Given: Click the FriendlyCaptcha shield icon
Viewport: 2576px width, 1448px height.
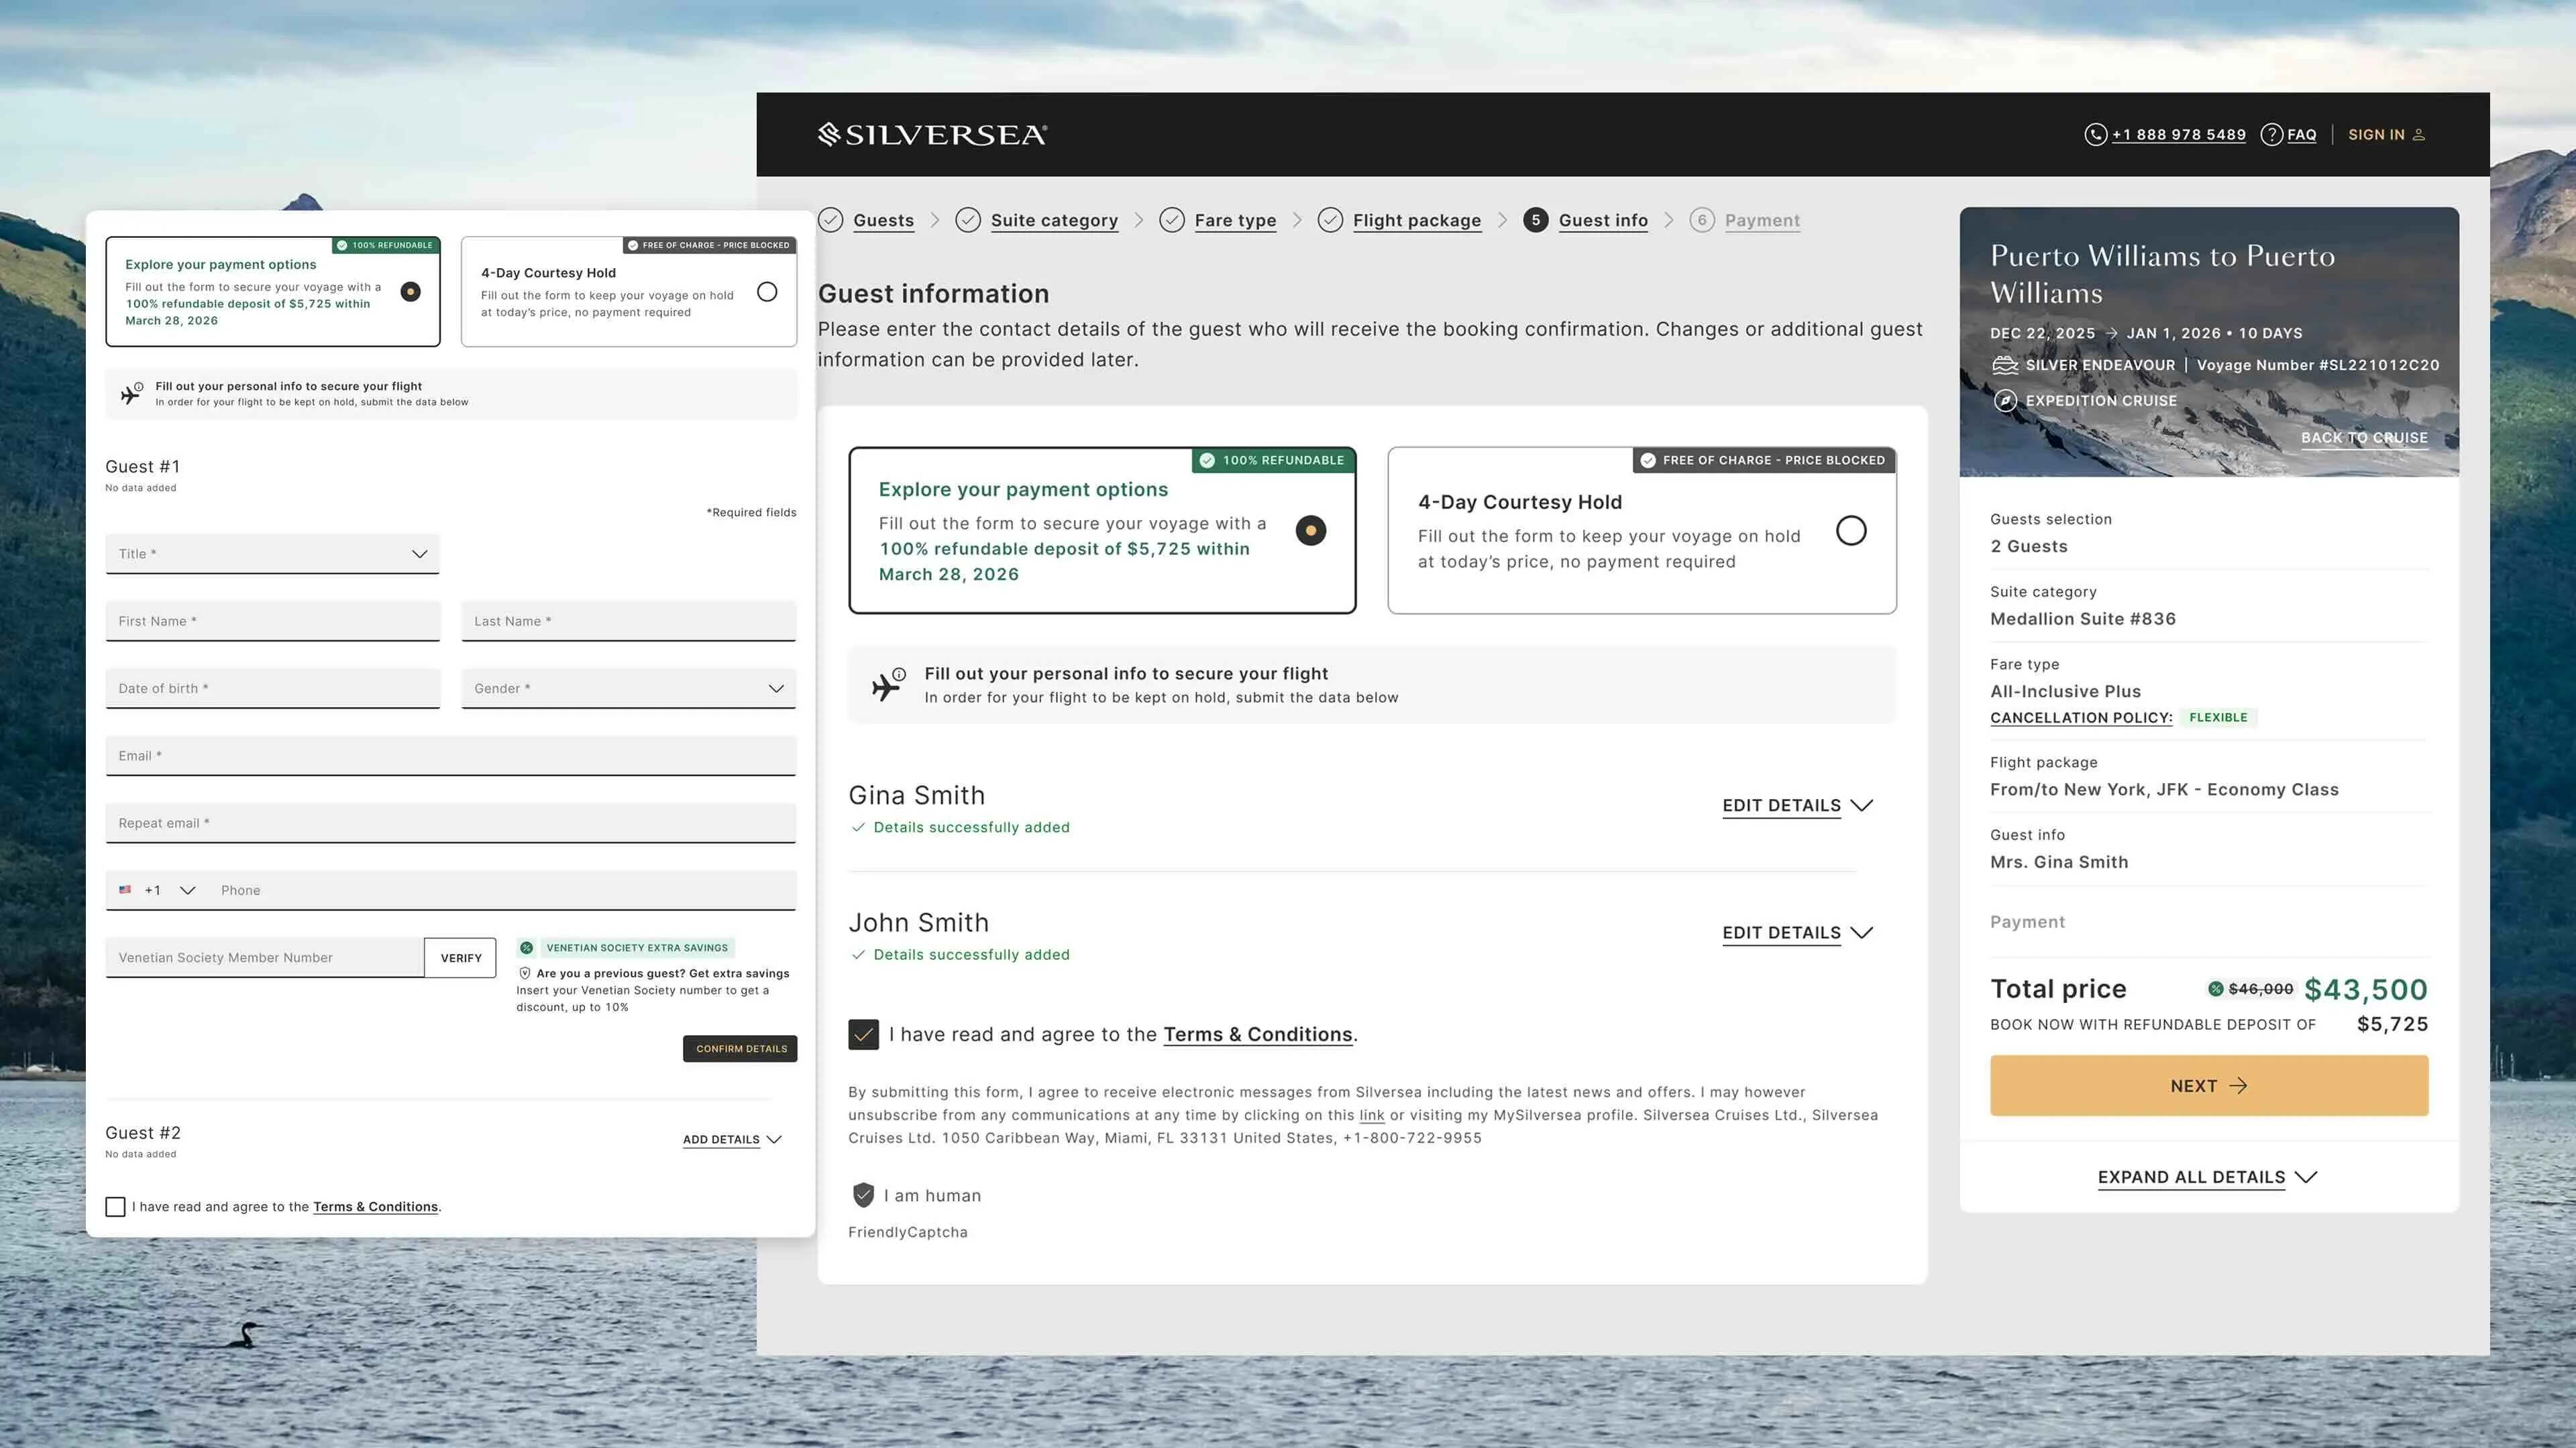Looking at the screenshot, I should (x=863, y=1194).
